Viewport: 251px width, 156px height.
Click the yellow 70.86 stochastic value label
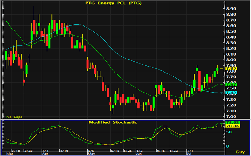point(233,126)
